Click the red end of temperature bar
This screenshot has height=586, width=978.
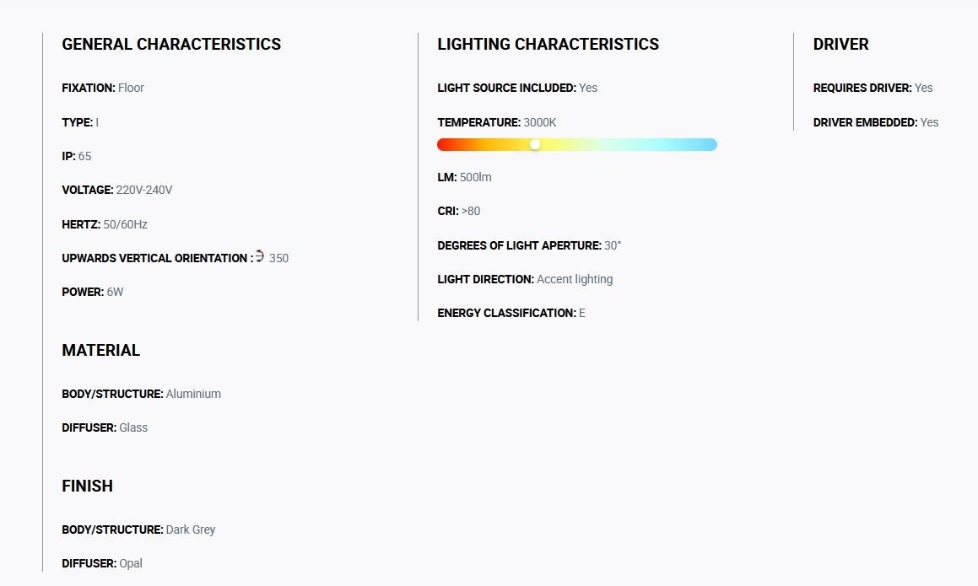tap(444, 145)
